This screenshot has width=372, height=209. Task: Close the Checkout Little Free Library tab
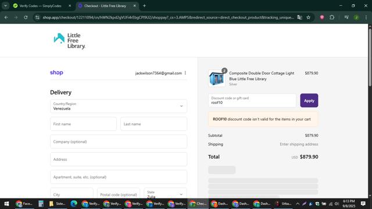click(x=134, y=6)
